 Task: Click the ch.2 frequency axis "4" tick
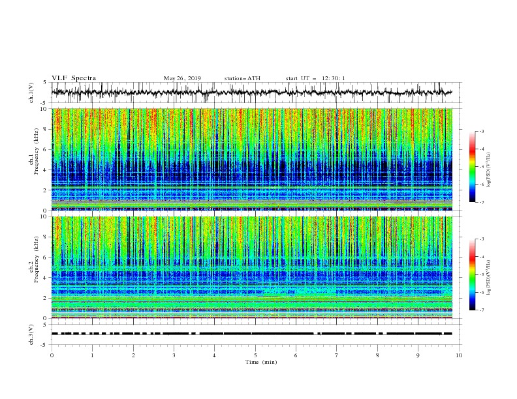(46, 278)
